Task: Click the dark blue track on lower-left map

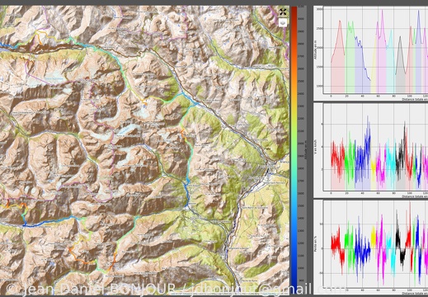Action: tap(47, 224)
